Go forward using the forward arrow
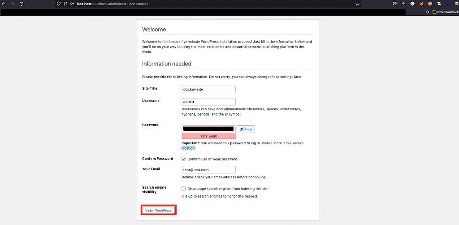The height and width of the screenshot is (225, 459). 12,4
